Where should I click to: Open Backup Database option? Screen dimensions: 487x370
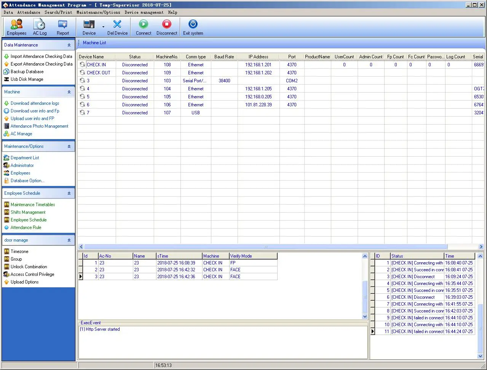[x=27, y=72]
